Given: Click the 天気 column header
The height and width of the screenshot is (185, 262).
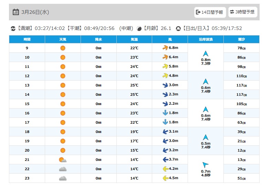Looking at the screenshot, I should point(63,40).
